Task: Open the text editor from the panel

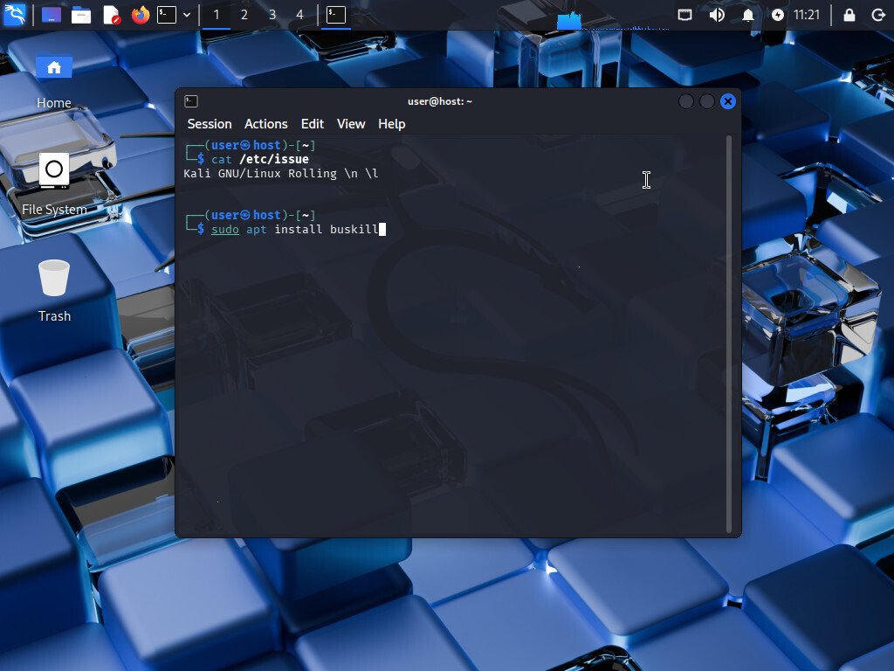Action: [110, 15]
